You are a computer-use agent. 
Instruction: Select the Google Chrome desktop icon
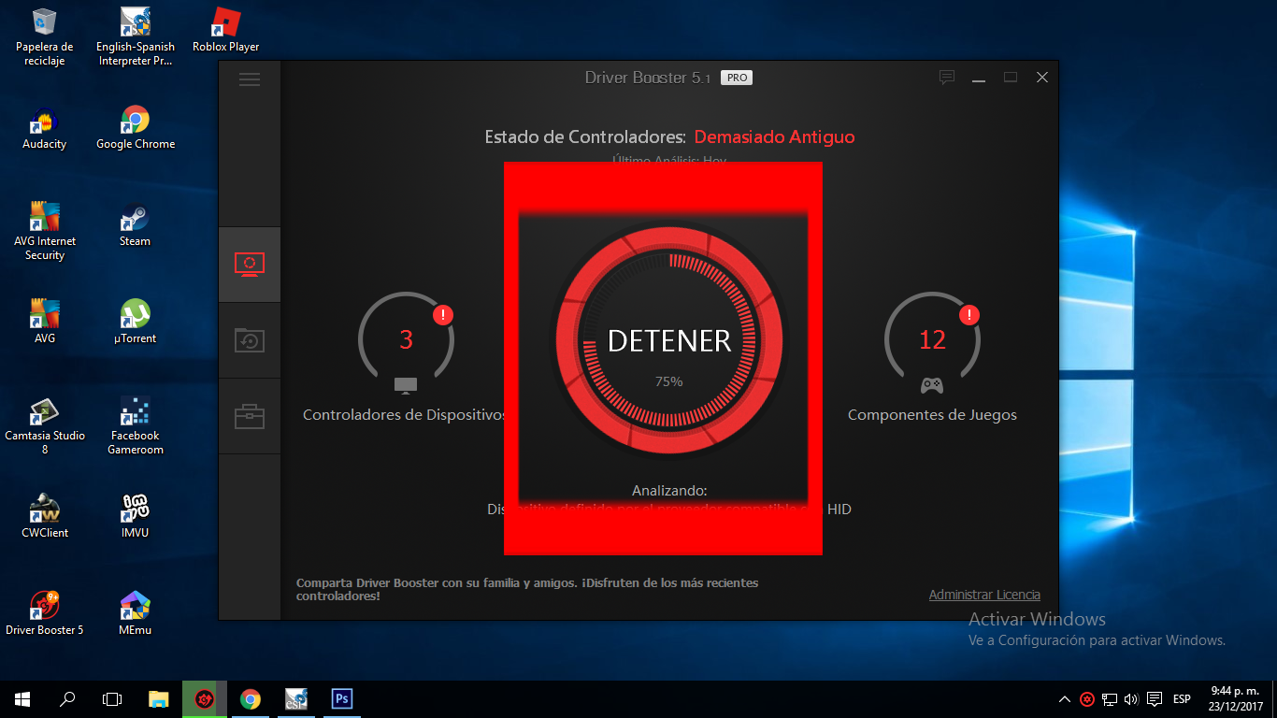click(136, 128)
